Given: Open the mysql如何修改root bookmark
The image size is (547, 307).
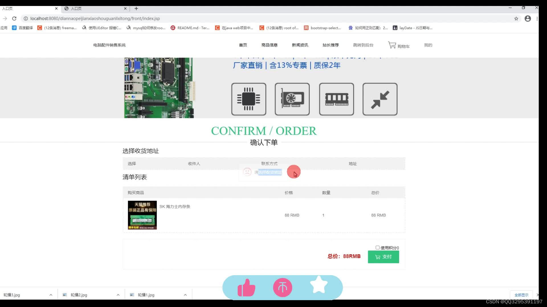Looking at the screenshot, I should click(146, 28).
